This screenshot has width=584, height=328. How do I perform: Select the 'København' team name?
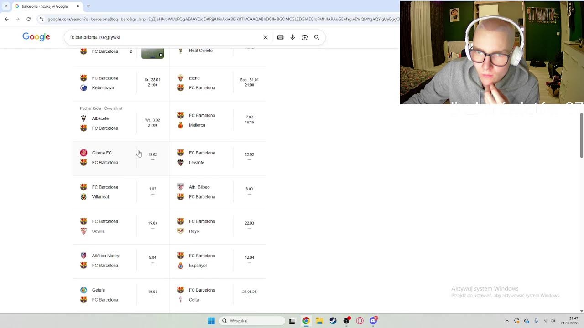[x=103, y=88]
